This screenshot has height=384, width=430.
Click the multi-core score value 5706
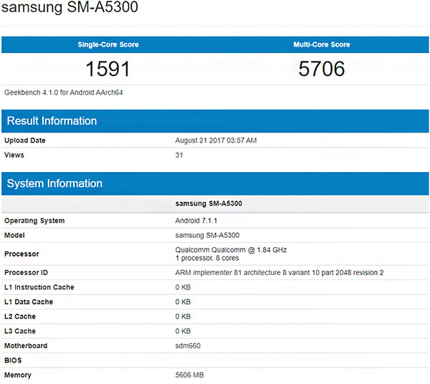pyautogui.click(x=322, y=69)
